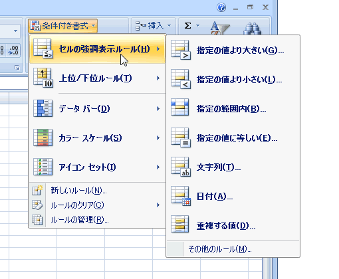Open the 条件付き書式 dropdown button

(x=62, y=26)
